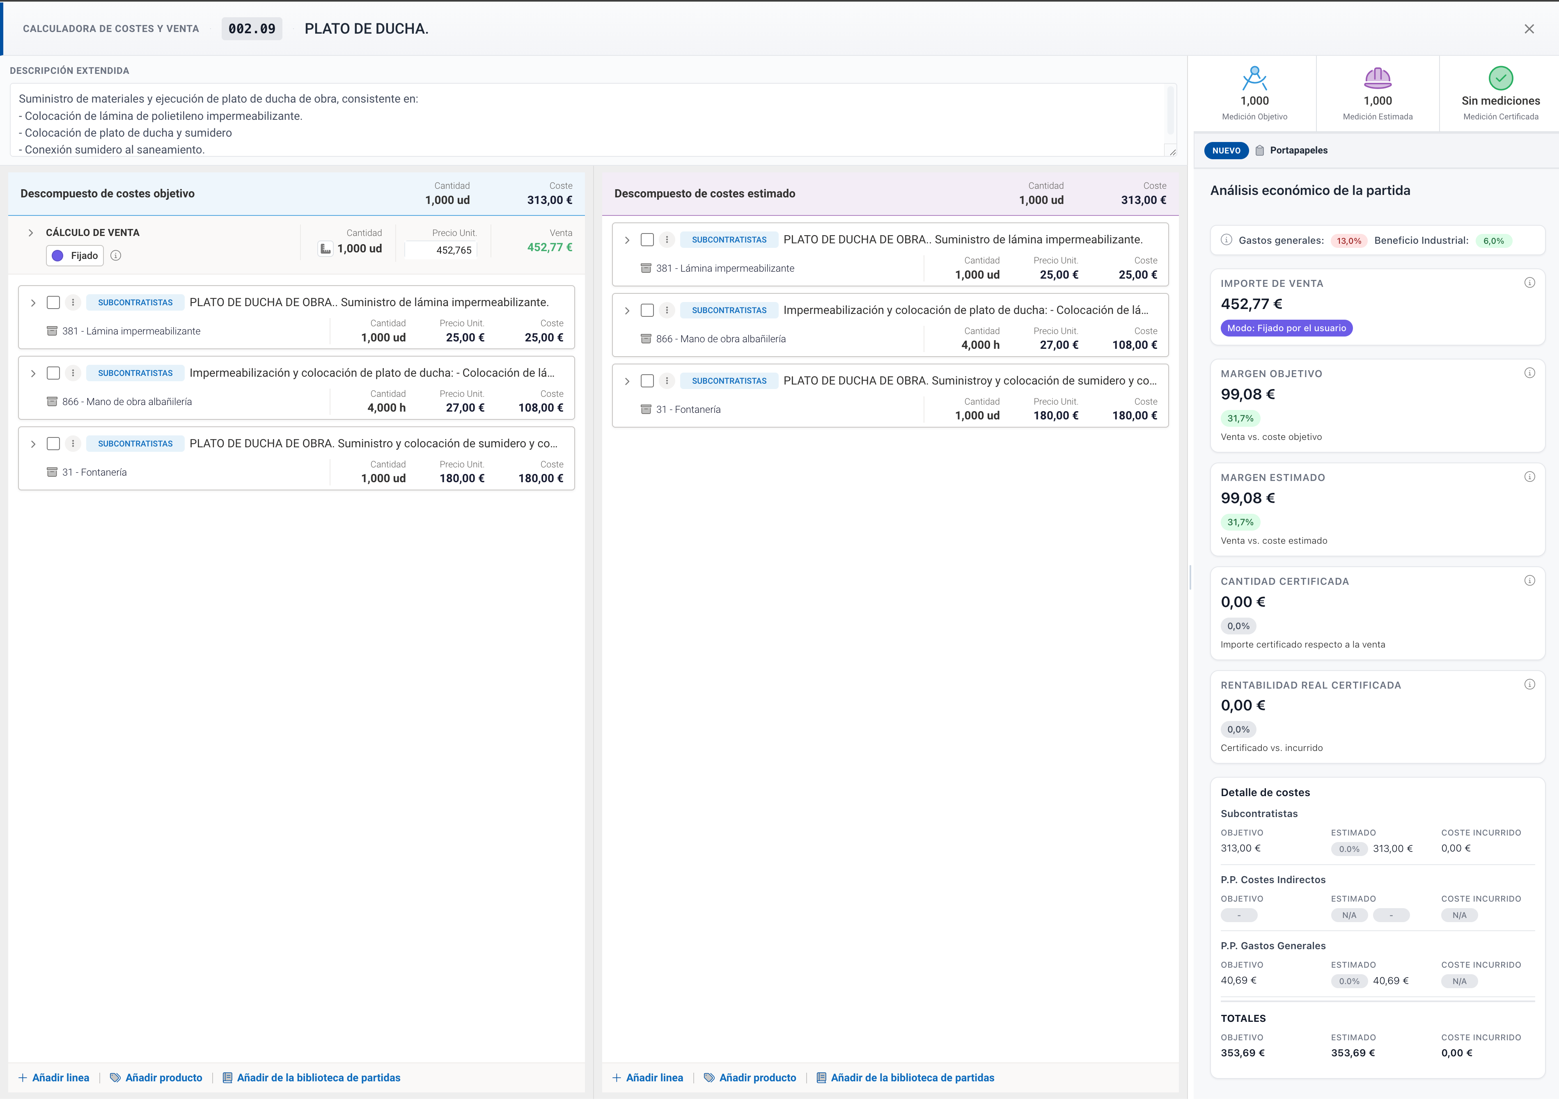Click info icon on Importe de Venta card
Viewport: 1559px width, 1108px height.
coord(1529,283)
